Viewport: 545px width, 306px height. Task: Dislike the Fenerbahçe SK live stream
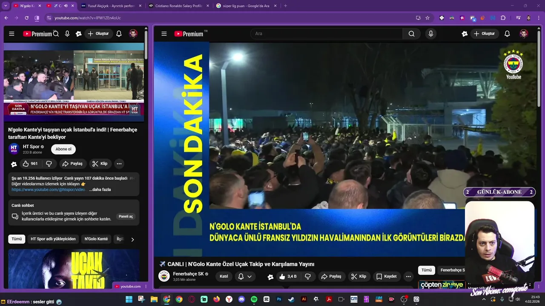(x=308, y=276)
